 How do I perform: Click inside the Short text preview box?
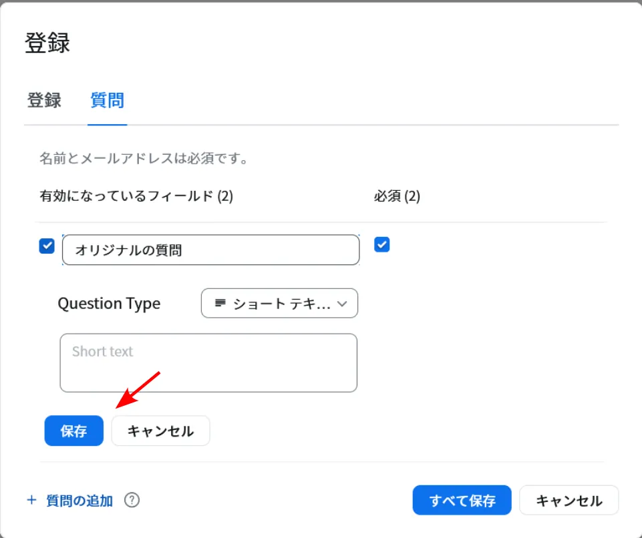pos(208,362)
